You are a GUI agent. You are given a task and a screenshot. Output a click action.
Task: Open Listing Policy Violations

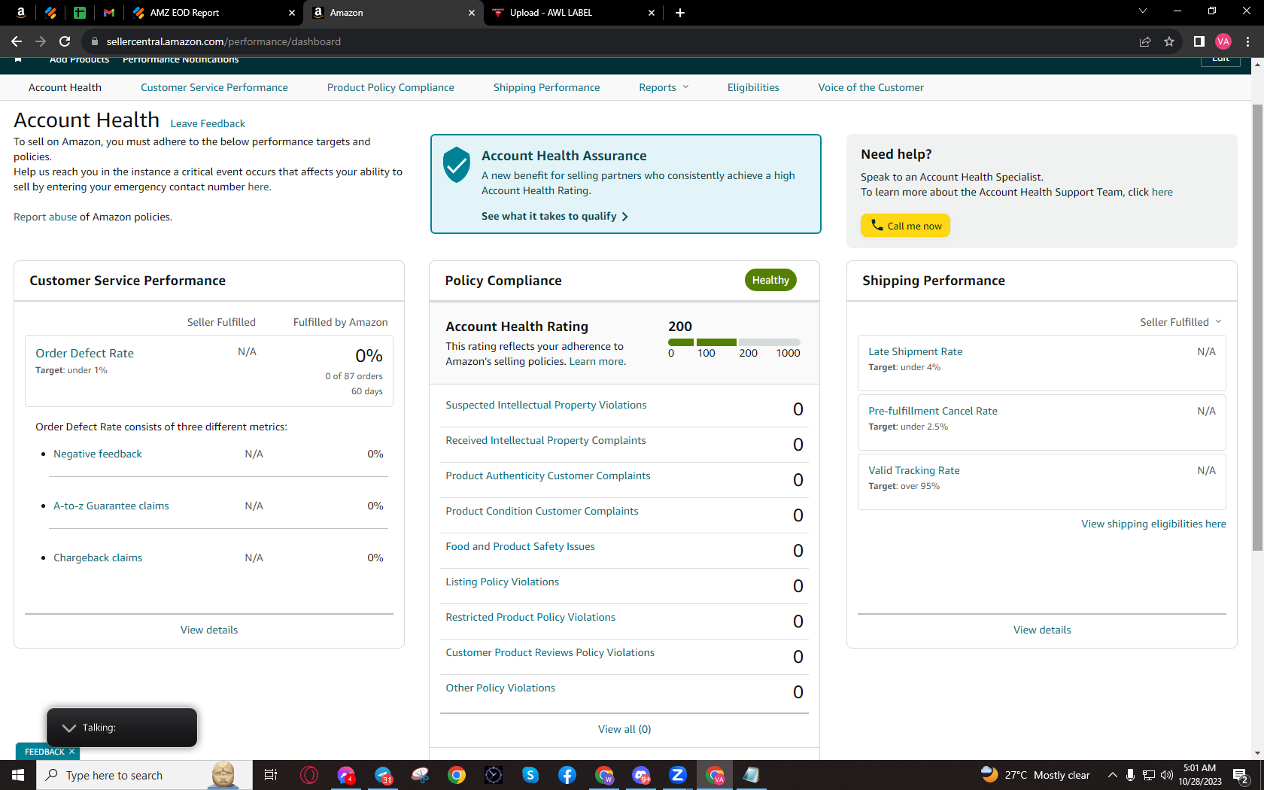(502, 582)
